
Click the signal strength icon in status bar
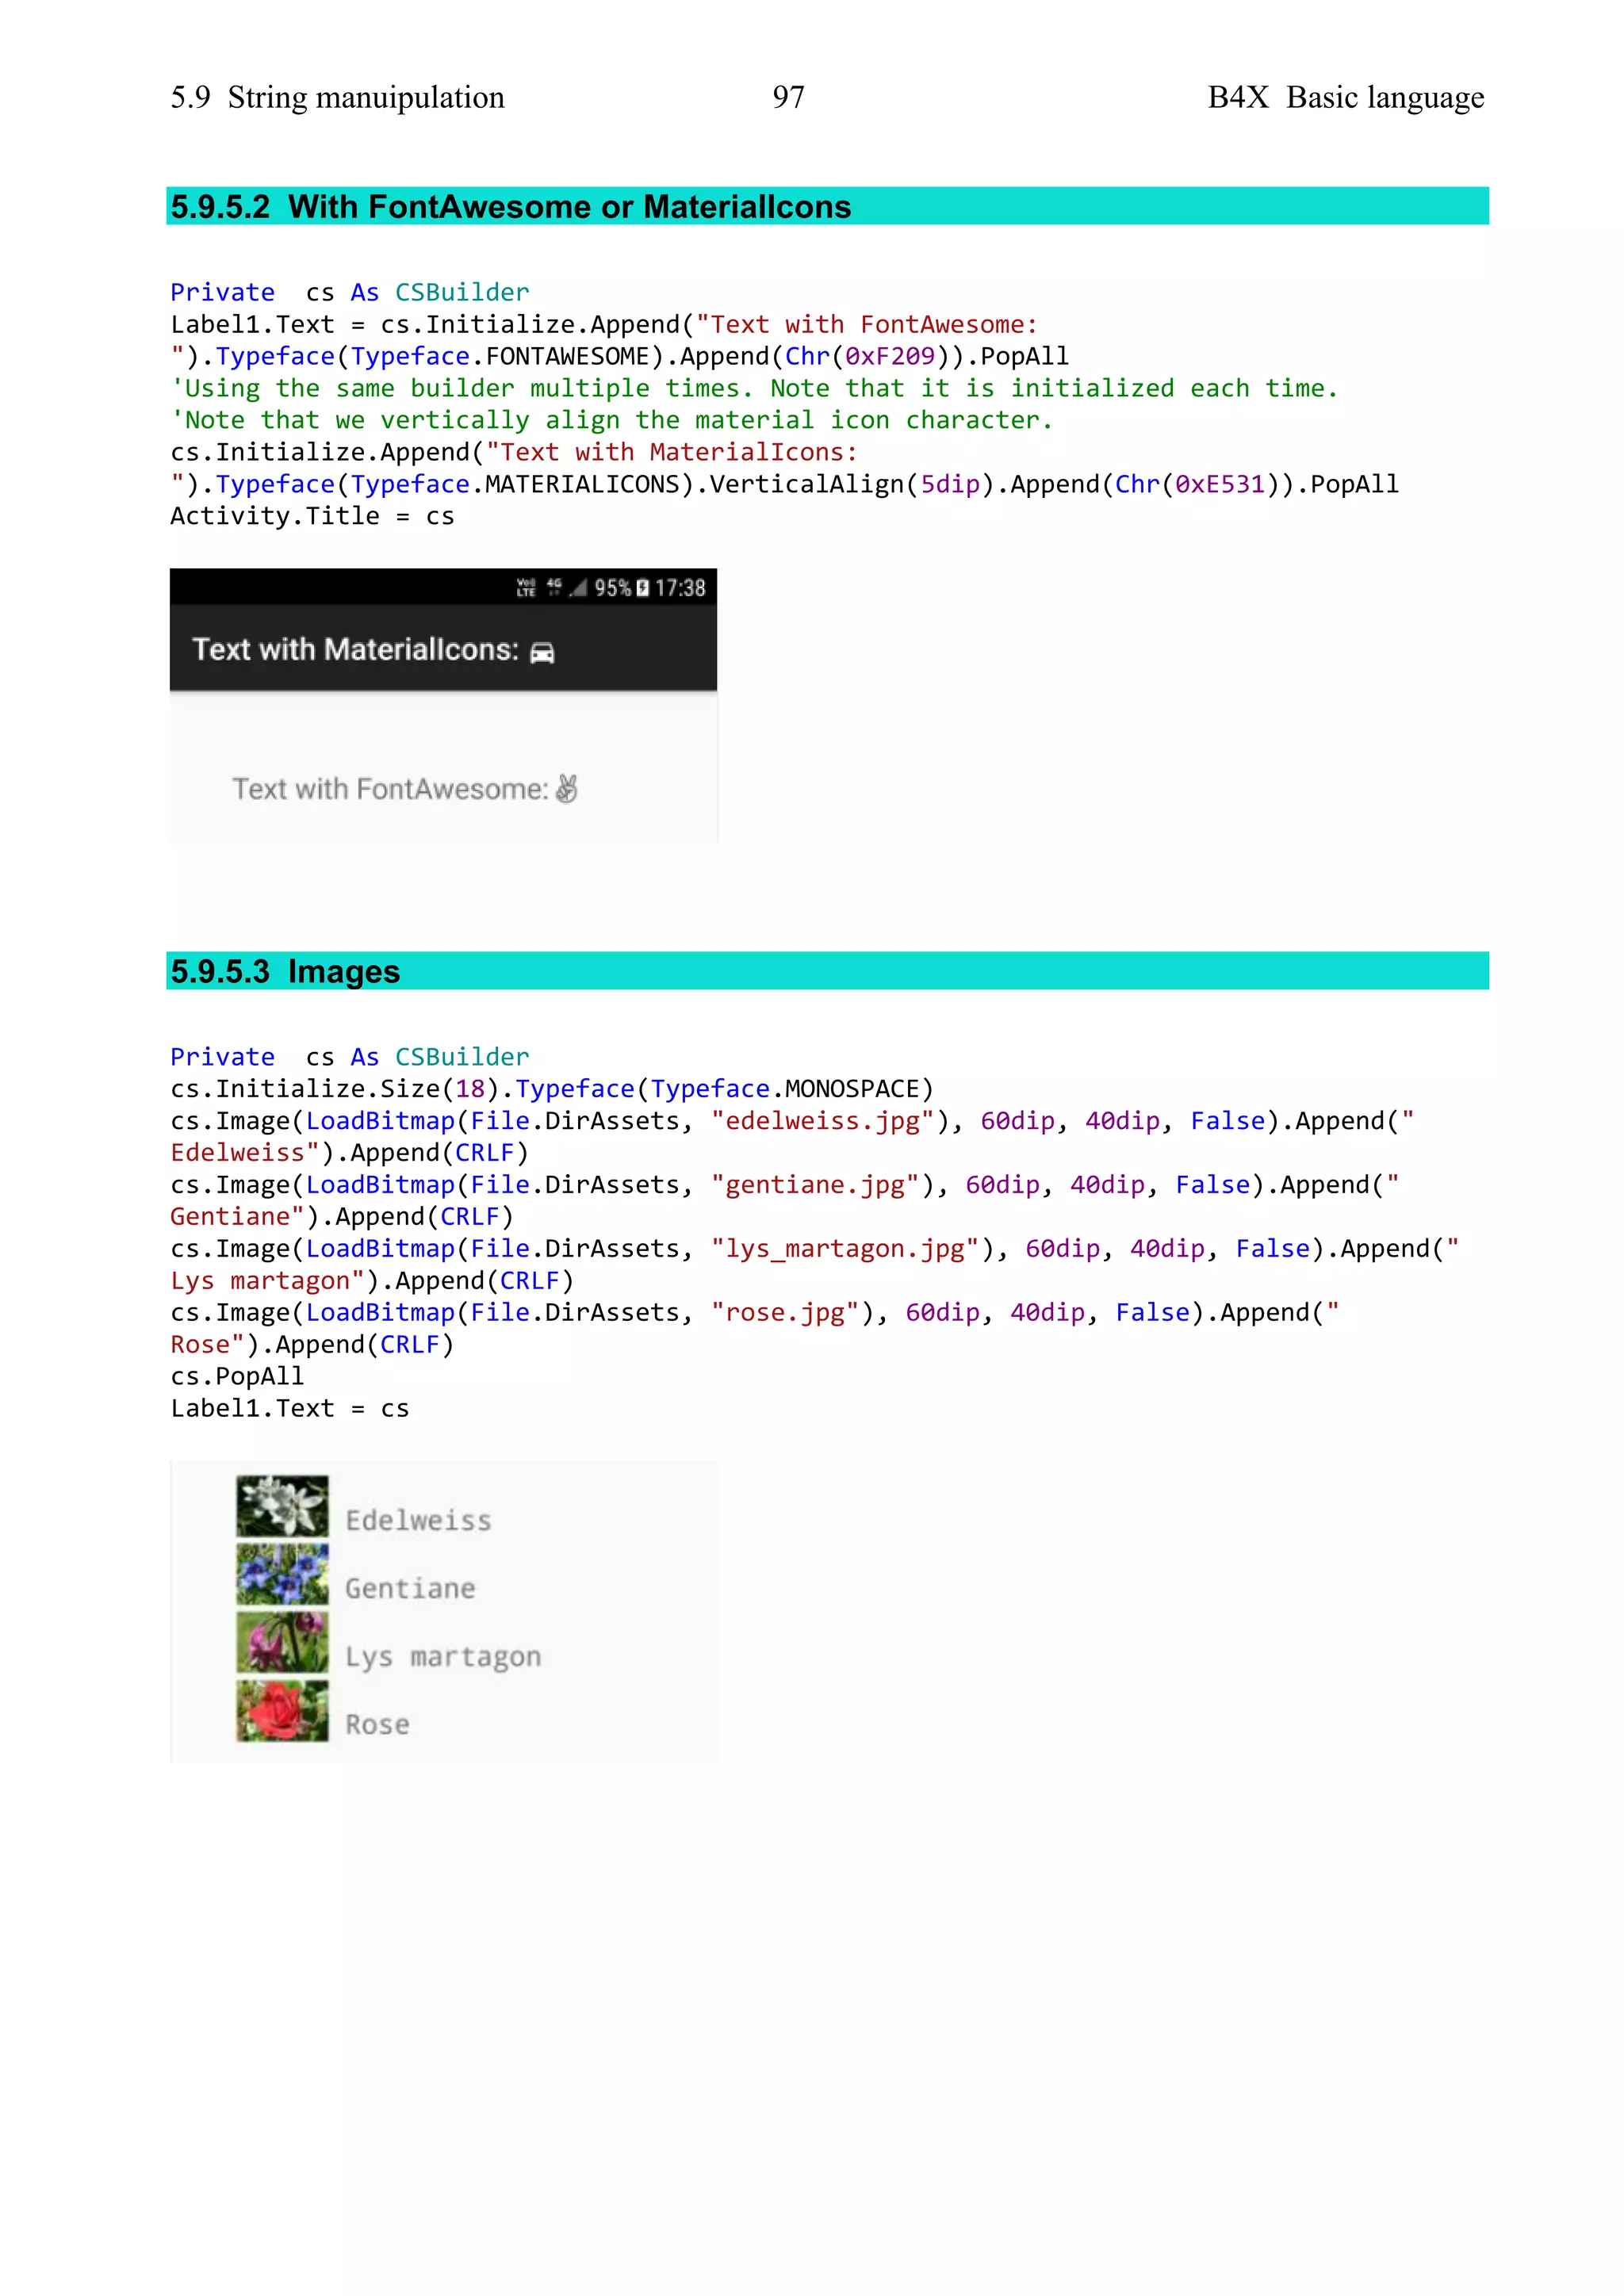pyautogui.click(x=578, y=588)
